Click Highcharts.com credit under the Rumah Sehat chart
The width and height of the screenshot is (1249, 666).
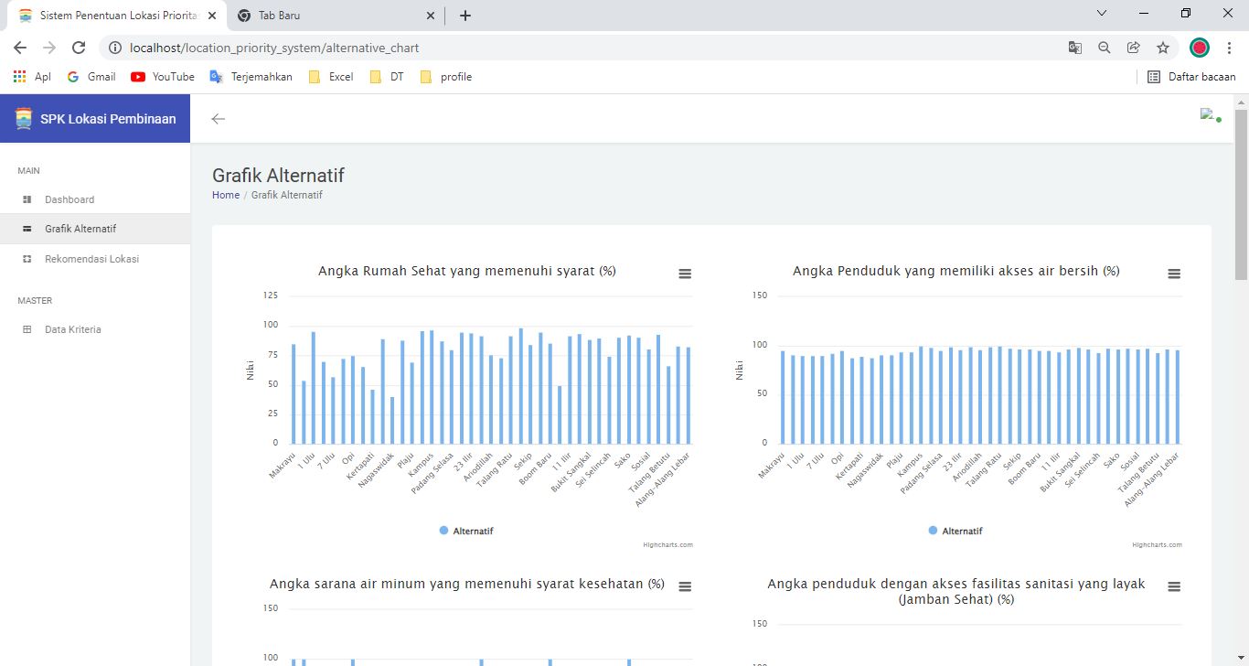(667, 544)
